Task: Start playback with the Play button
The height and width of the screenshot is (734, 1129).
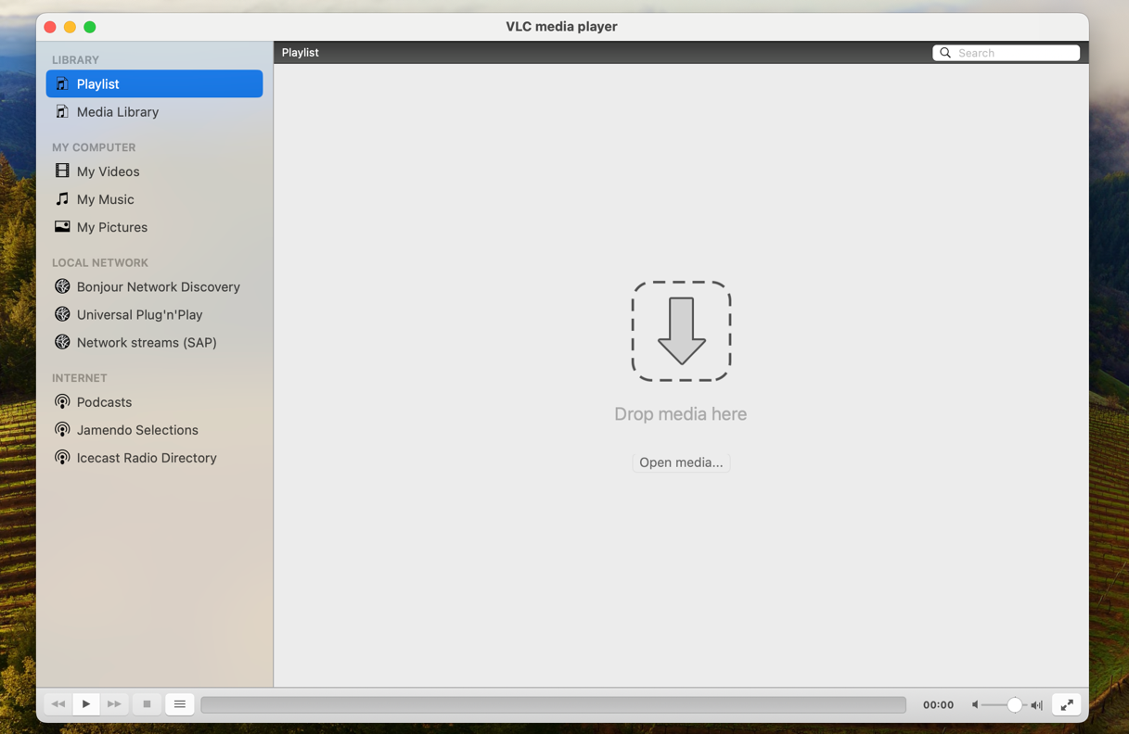Action: [86, 704]
